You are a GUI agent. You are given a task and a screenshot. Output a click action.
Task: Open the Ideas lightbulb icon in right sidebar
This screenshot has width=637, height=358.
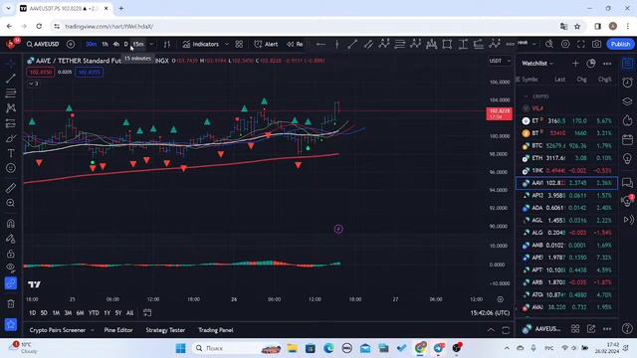pyautogui.click(x=627, y=159)
